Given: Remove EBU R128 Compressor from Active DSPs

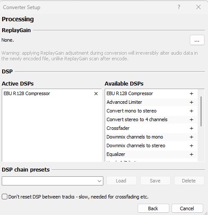Looking at the screenshot, I should click(96, 94).
